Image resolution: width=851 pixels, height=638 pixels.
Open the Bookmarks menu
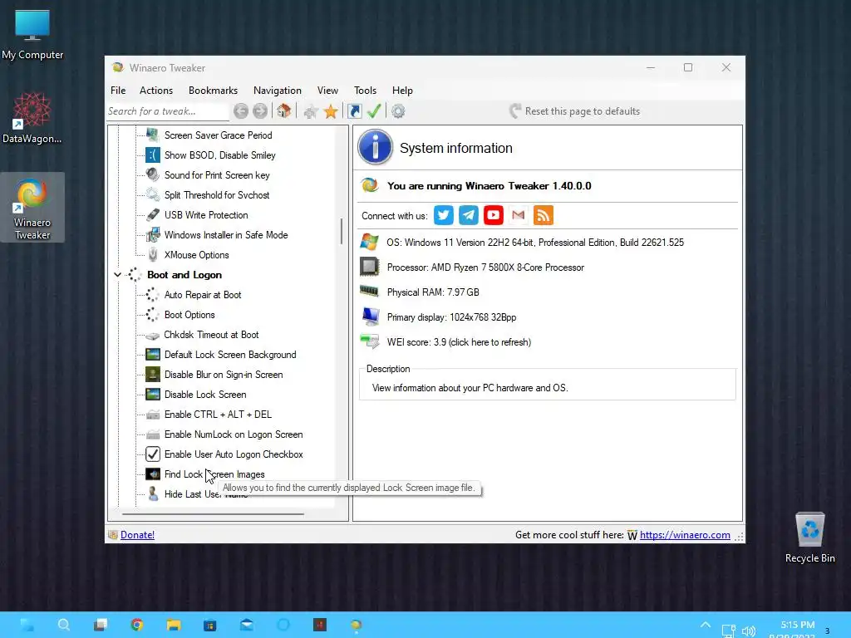(x=213, y=91)
